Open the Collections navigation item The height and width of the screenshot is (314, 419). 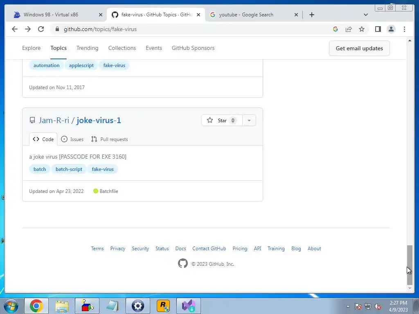click(x=122, y=48)
